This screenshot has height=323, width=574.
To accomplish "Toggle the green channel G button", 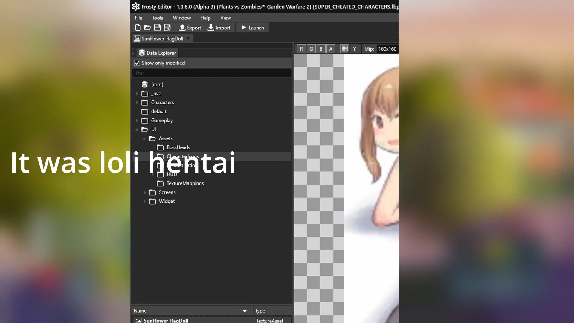I will 311,49.
